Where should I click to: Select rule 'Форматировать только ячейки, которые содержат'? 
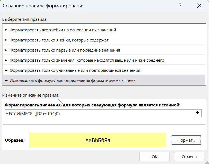[104, 40]
